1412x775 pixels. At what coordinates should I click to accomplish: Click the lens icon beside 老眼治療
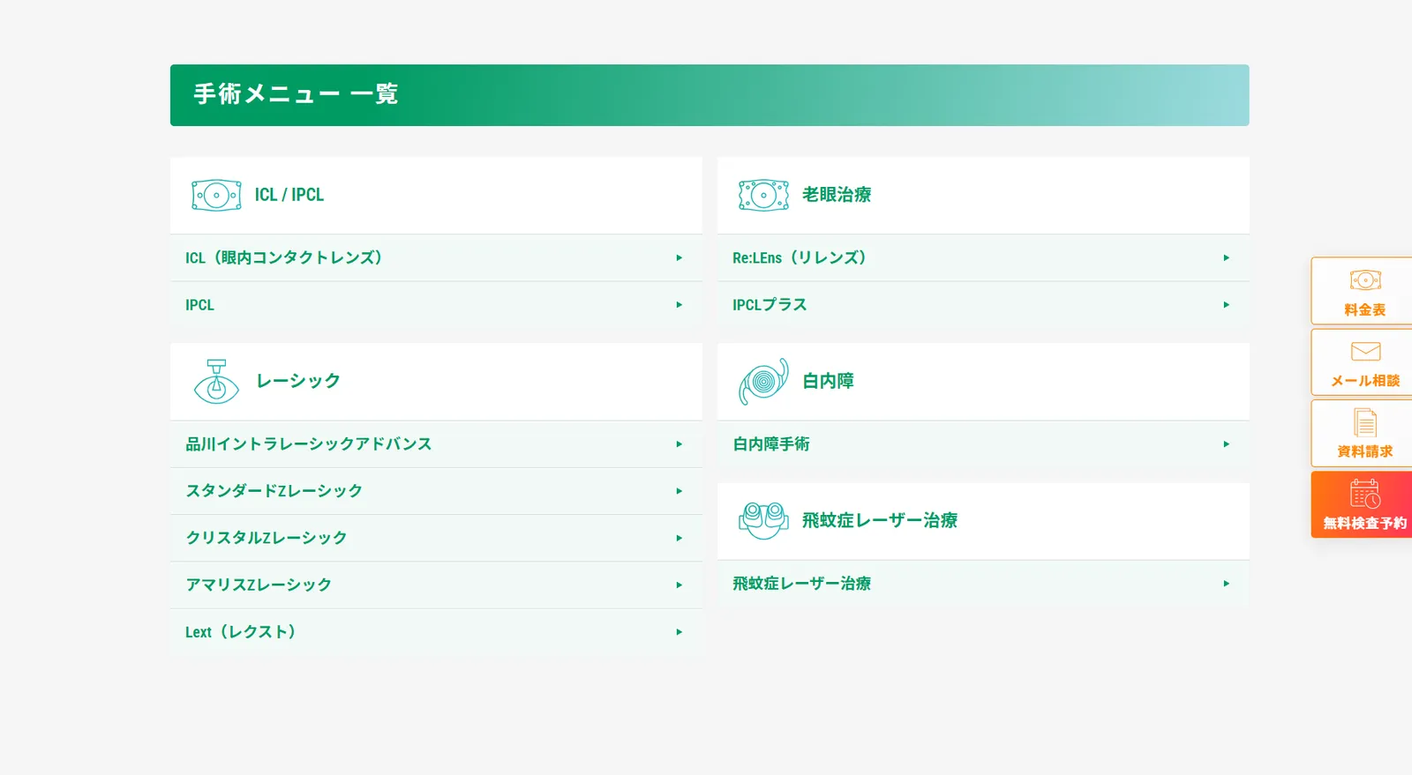pyautogui.click(x=763, y=195)
